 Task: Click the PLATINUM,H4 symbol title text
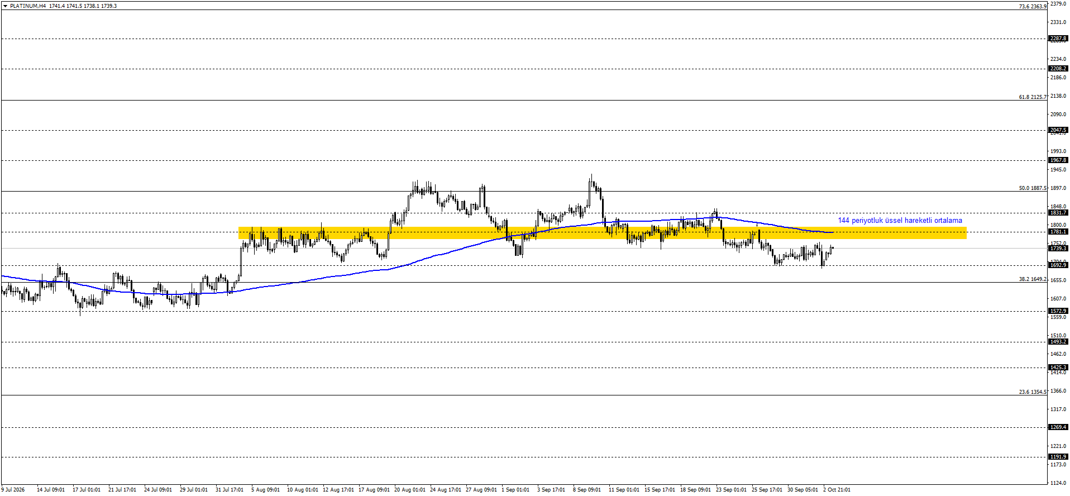tap(28, 6)
